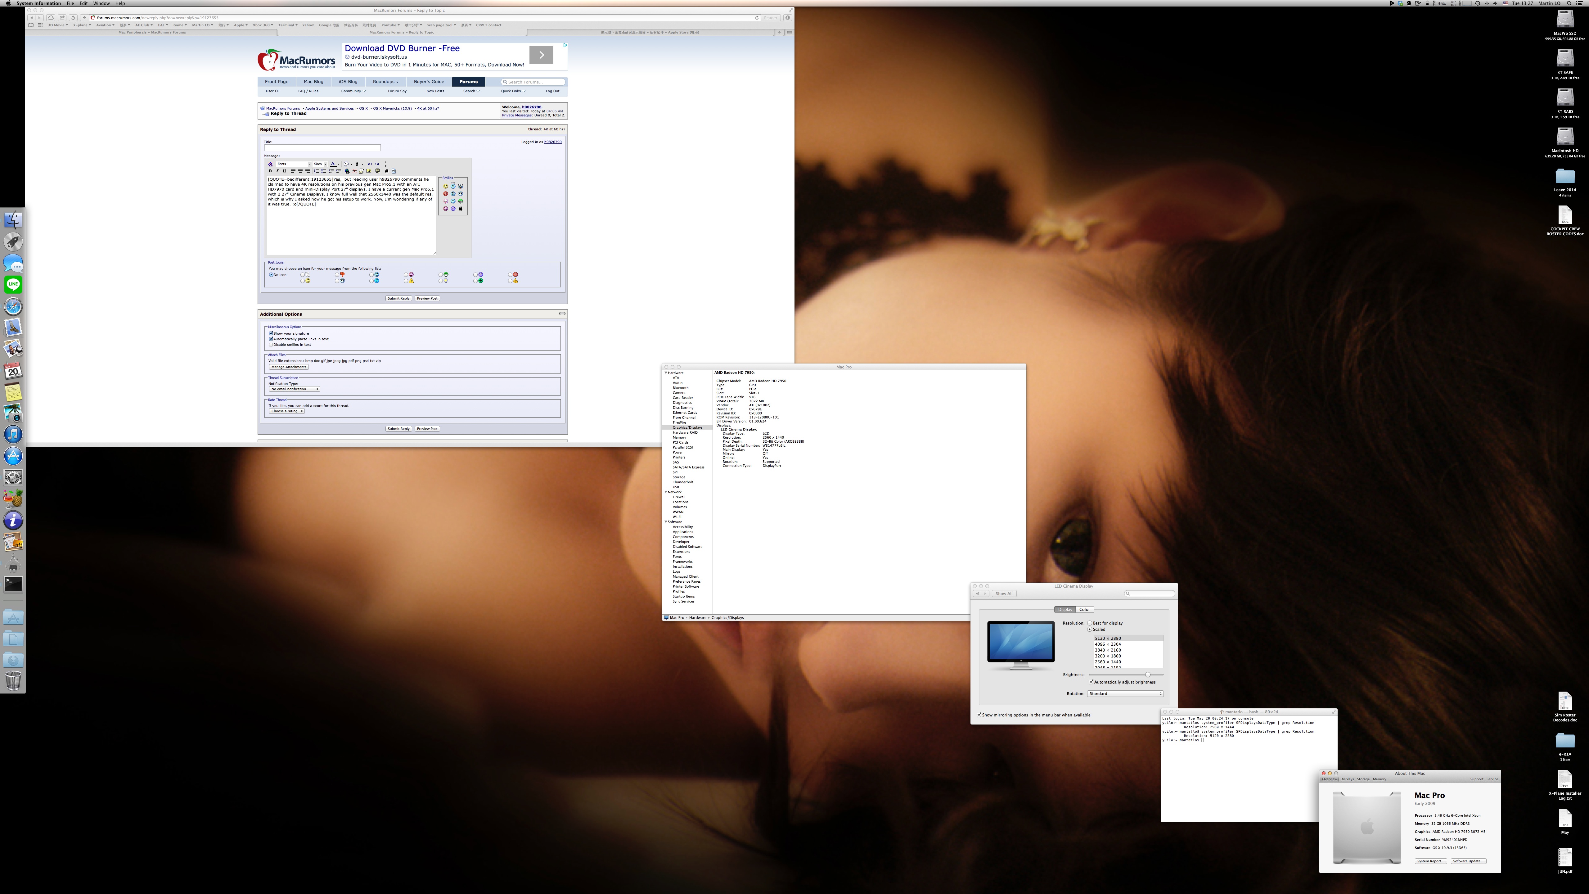
Task: Toggle 'Show mirroring options in menu bar'
Action: [979, 715]
